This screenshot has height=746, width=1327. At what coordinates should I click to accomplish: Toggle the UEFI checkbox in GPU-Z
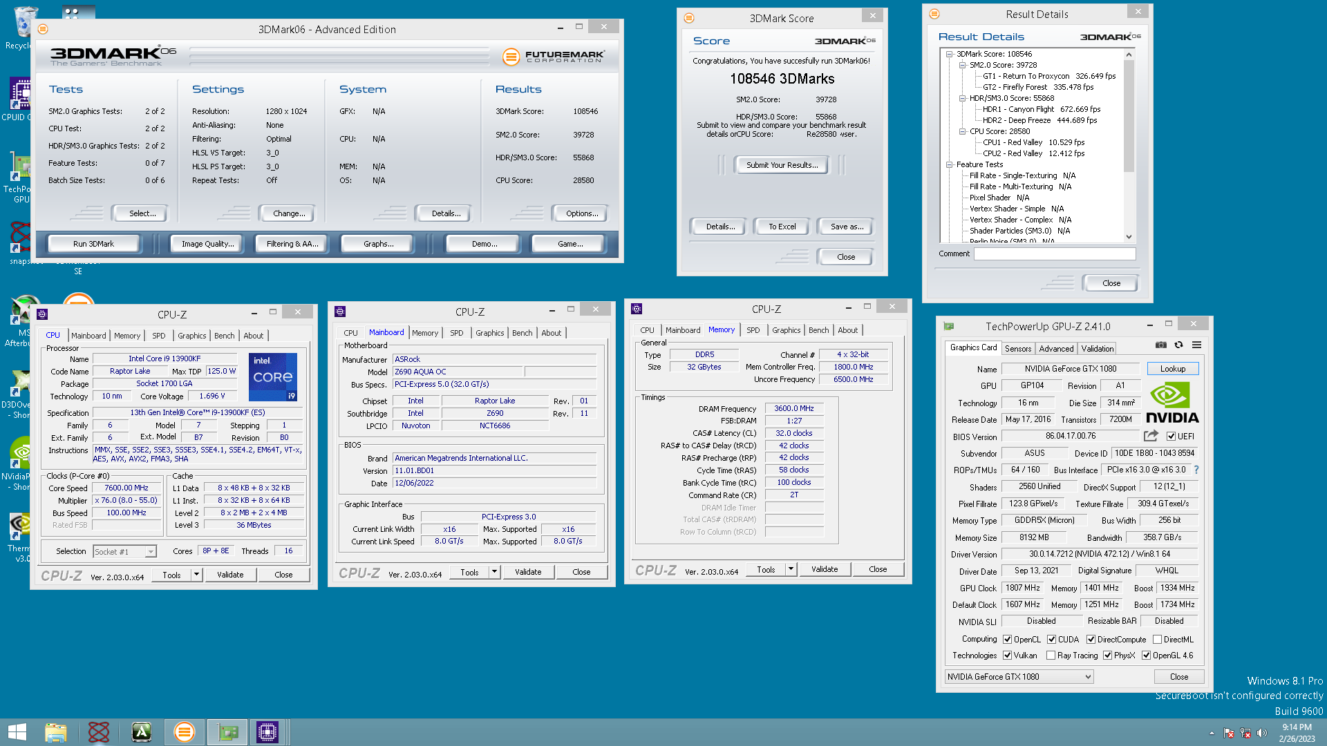tap(1171, 437)
